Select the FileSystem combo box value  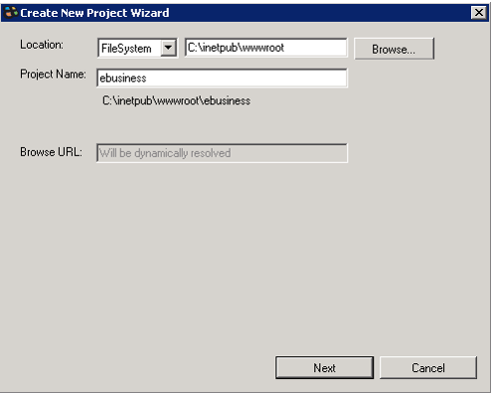126,49
